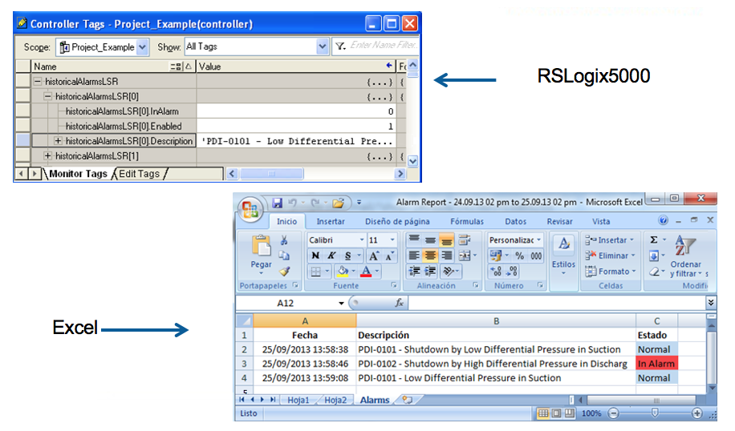735x431 pixels.
Task: Align text to top of cell
Action: [414, 240]
